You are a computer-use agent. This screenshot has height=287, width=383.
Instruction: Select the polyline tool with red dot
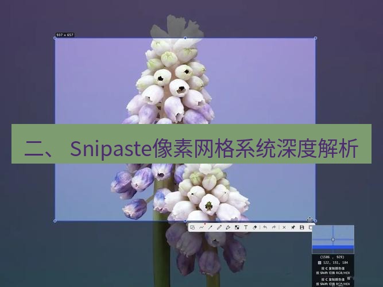[x=202, y=227]
